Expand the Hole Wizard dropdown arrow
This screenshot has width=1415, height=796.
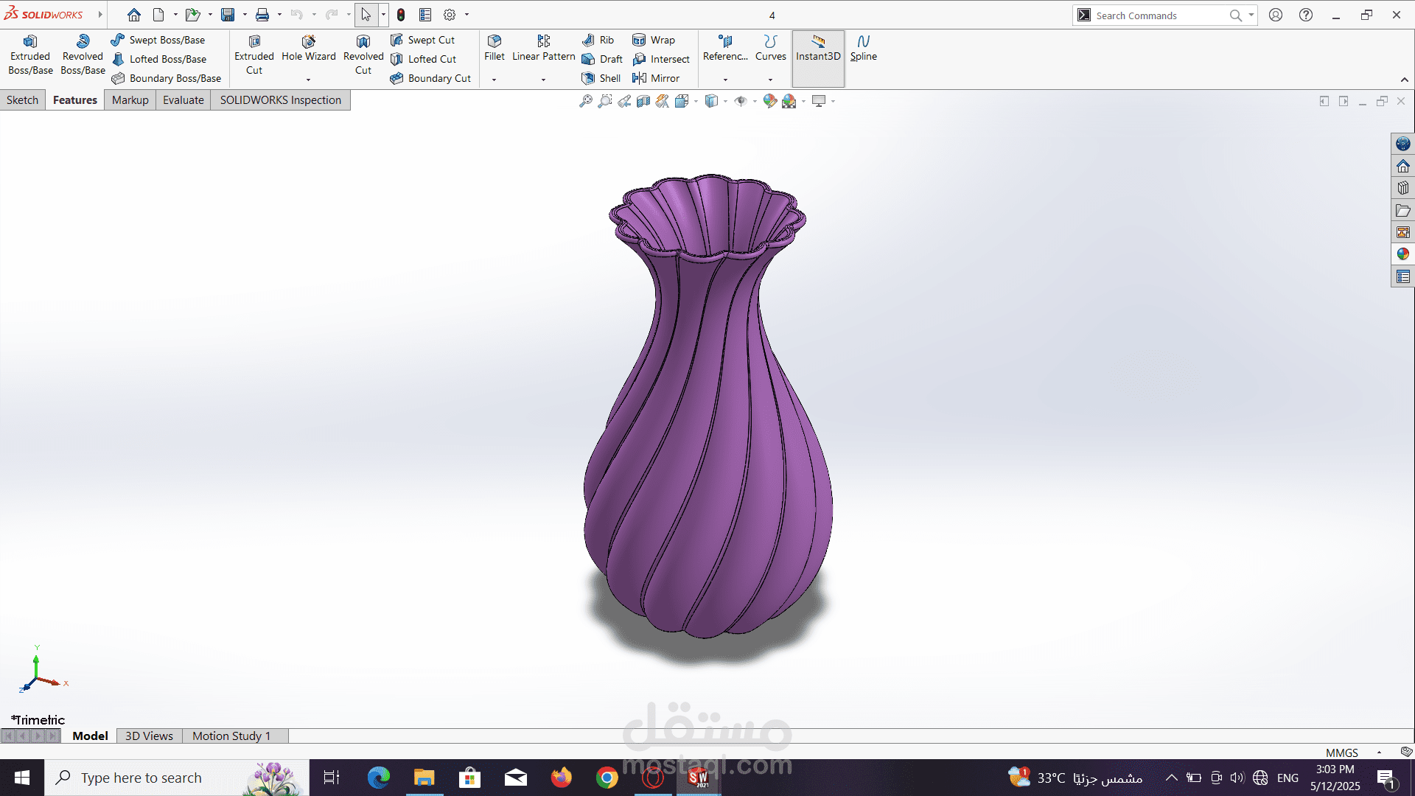(308, 80)
